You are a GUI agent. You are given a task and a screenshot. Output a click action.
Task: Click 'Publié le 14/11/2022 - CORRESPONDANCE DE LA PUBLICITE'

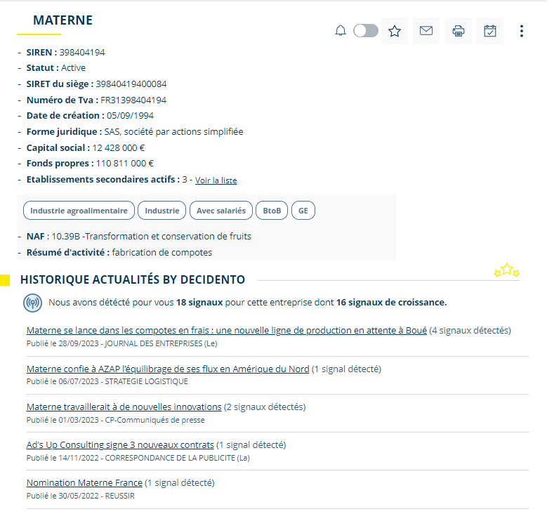[x=138, y=458]
